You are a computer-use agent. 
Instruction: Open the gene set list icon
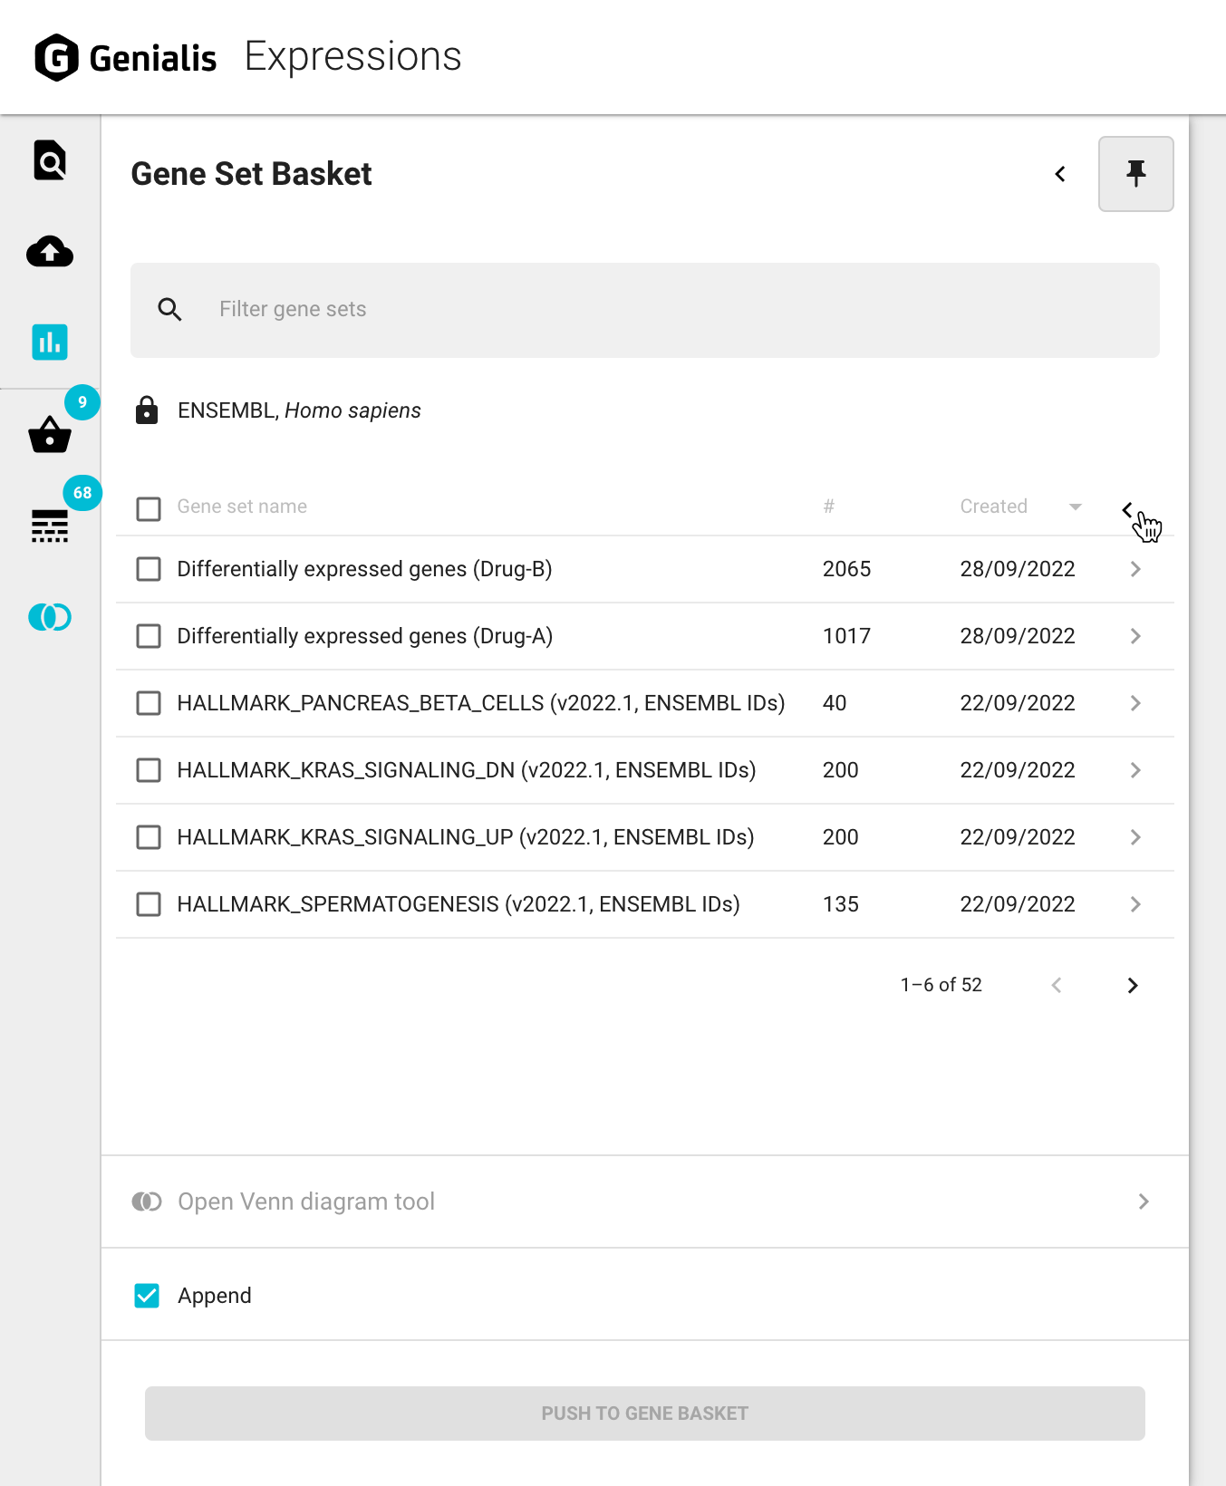tap(50, 526)
